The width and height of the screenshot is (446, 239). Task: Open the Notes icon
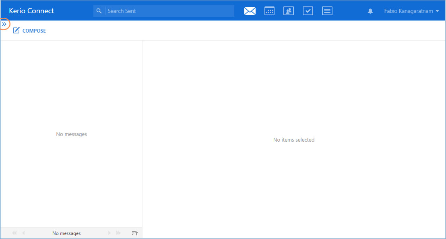(x=327, y=11)
